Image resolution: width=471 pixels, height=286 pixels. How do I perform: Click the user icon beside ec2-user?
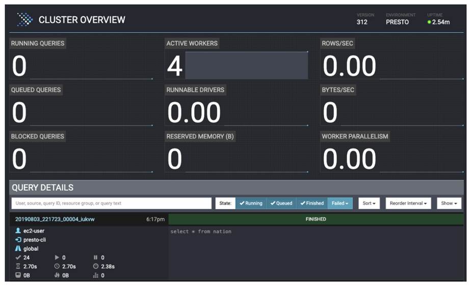point(18,231)
